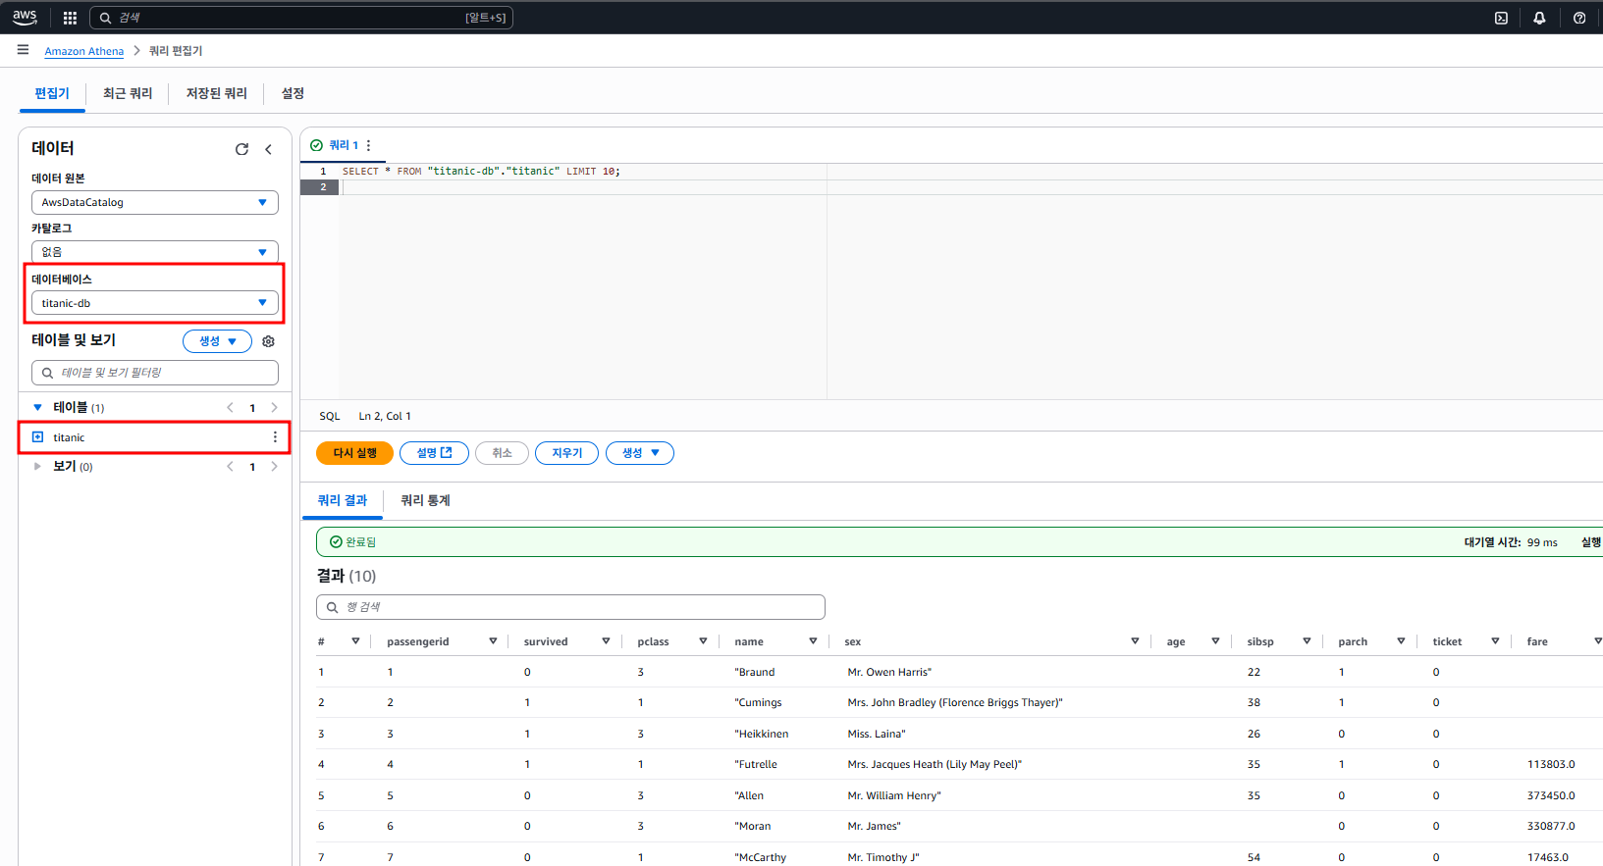Screen dimensions: 1603x866
Task: Toggle the hamburger navigation menu
Action: (23, 50)
